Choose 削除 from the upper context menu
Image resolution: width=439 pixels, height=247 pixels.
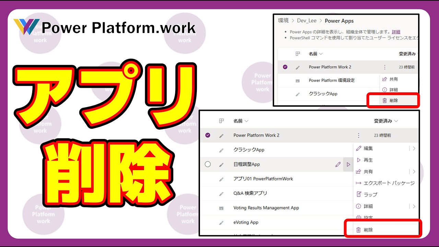click(x=394, y=101)
